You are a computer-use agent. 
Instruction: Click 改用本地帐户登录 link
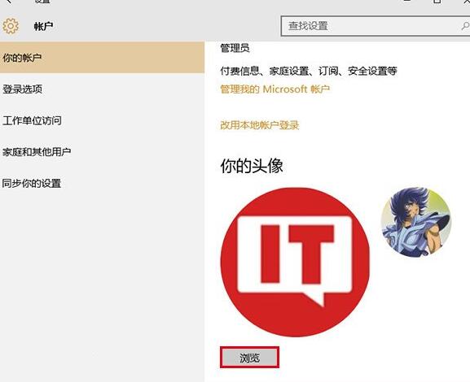pyautogui.click(x=260, y=125)
